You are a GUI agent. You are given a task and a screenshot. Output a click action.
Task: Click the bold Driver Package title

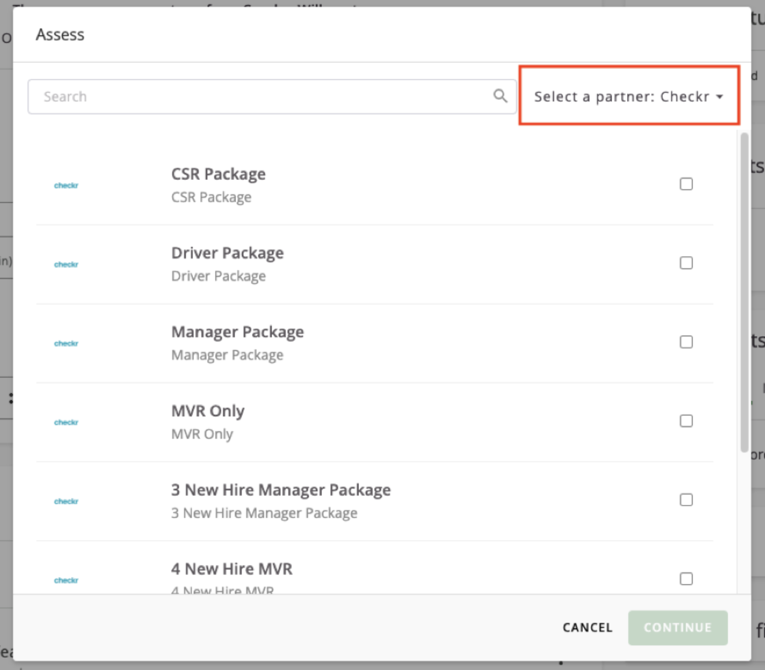point(227,253)
